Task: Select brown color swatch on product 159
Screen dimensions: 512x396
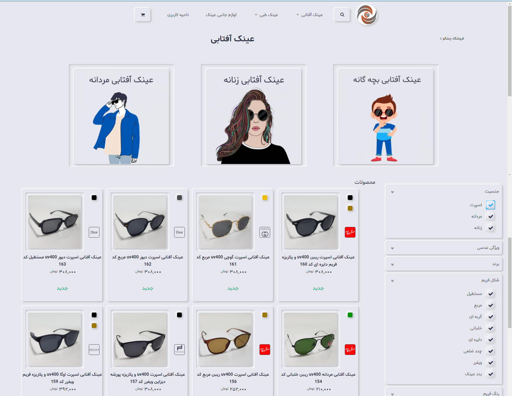Action: tap(94, 326)
